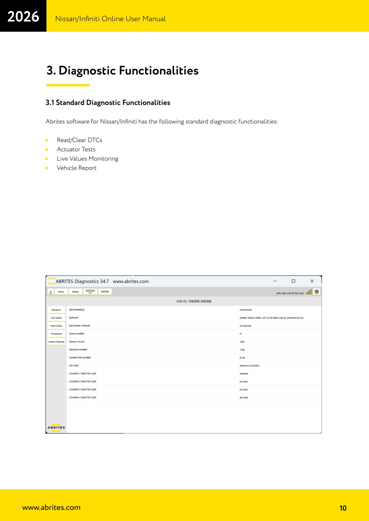Click the ABRITES logo in title bar
The width and height of the screenshot is (369, 521).
[x=52, y=281]
